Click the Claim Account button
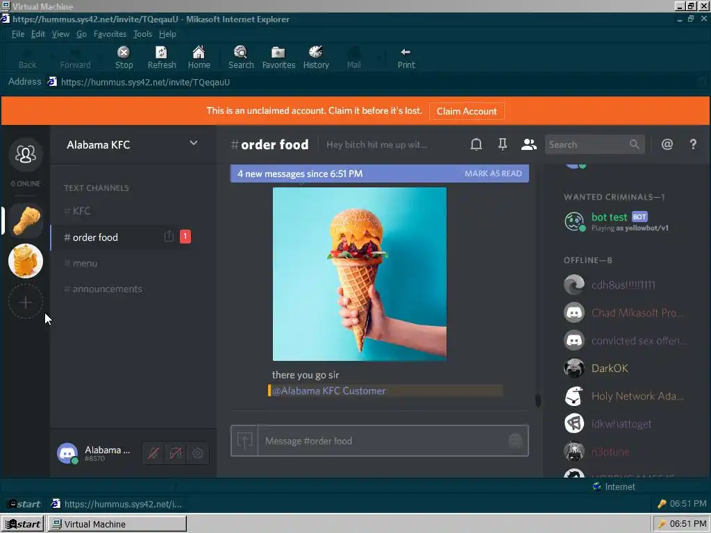711x533 pixels. pos(467,111)
